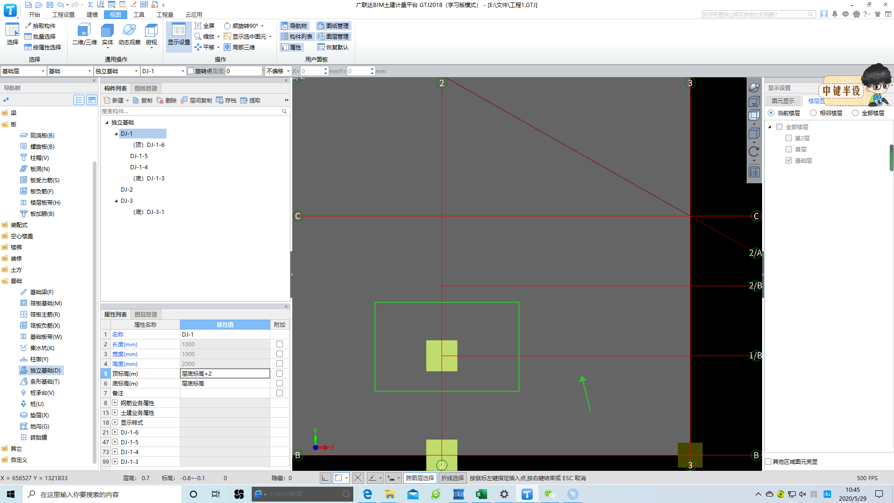Image resolution: width=894 pixels, height=503 pixels.
Task: Collapse the DJ-3 tree node
Action: 116,201
